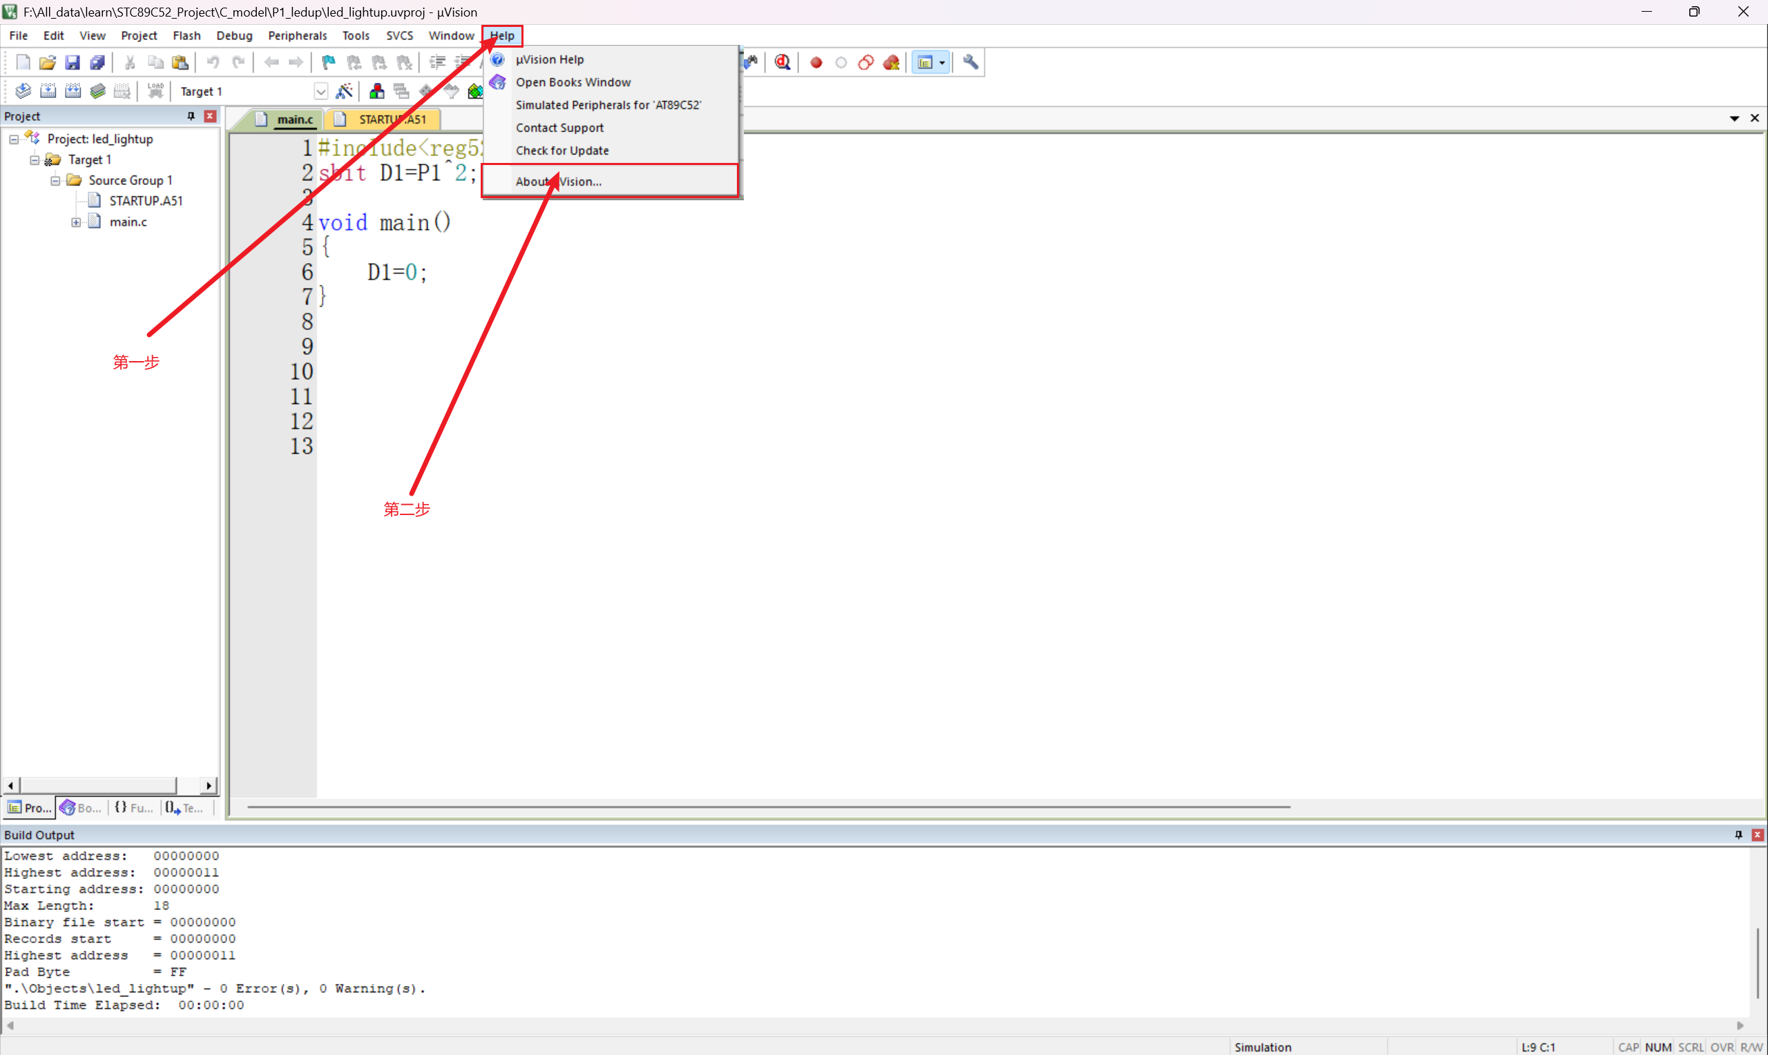Screen dimensions: 1768x1055
Task: Open the window layout dropdown arrow
Action: coord(942,63)
